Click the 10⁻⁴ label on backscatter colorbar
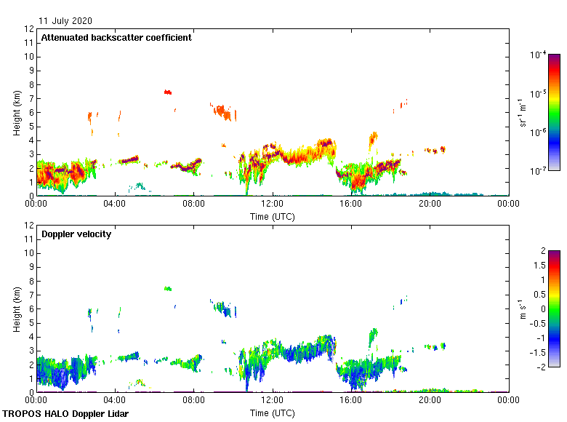The height and width of the screenshot is (422, 567). click(538, 55)
